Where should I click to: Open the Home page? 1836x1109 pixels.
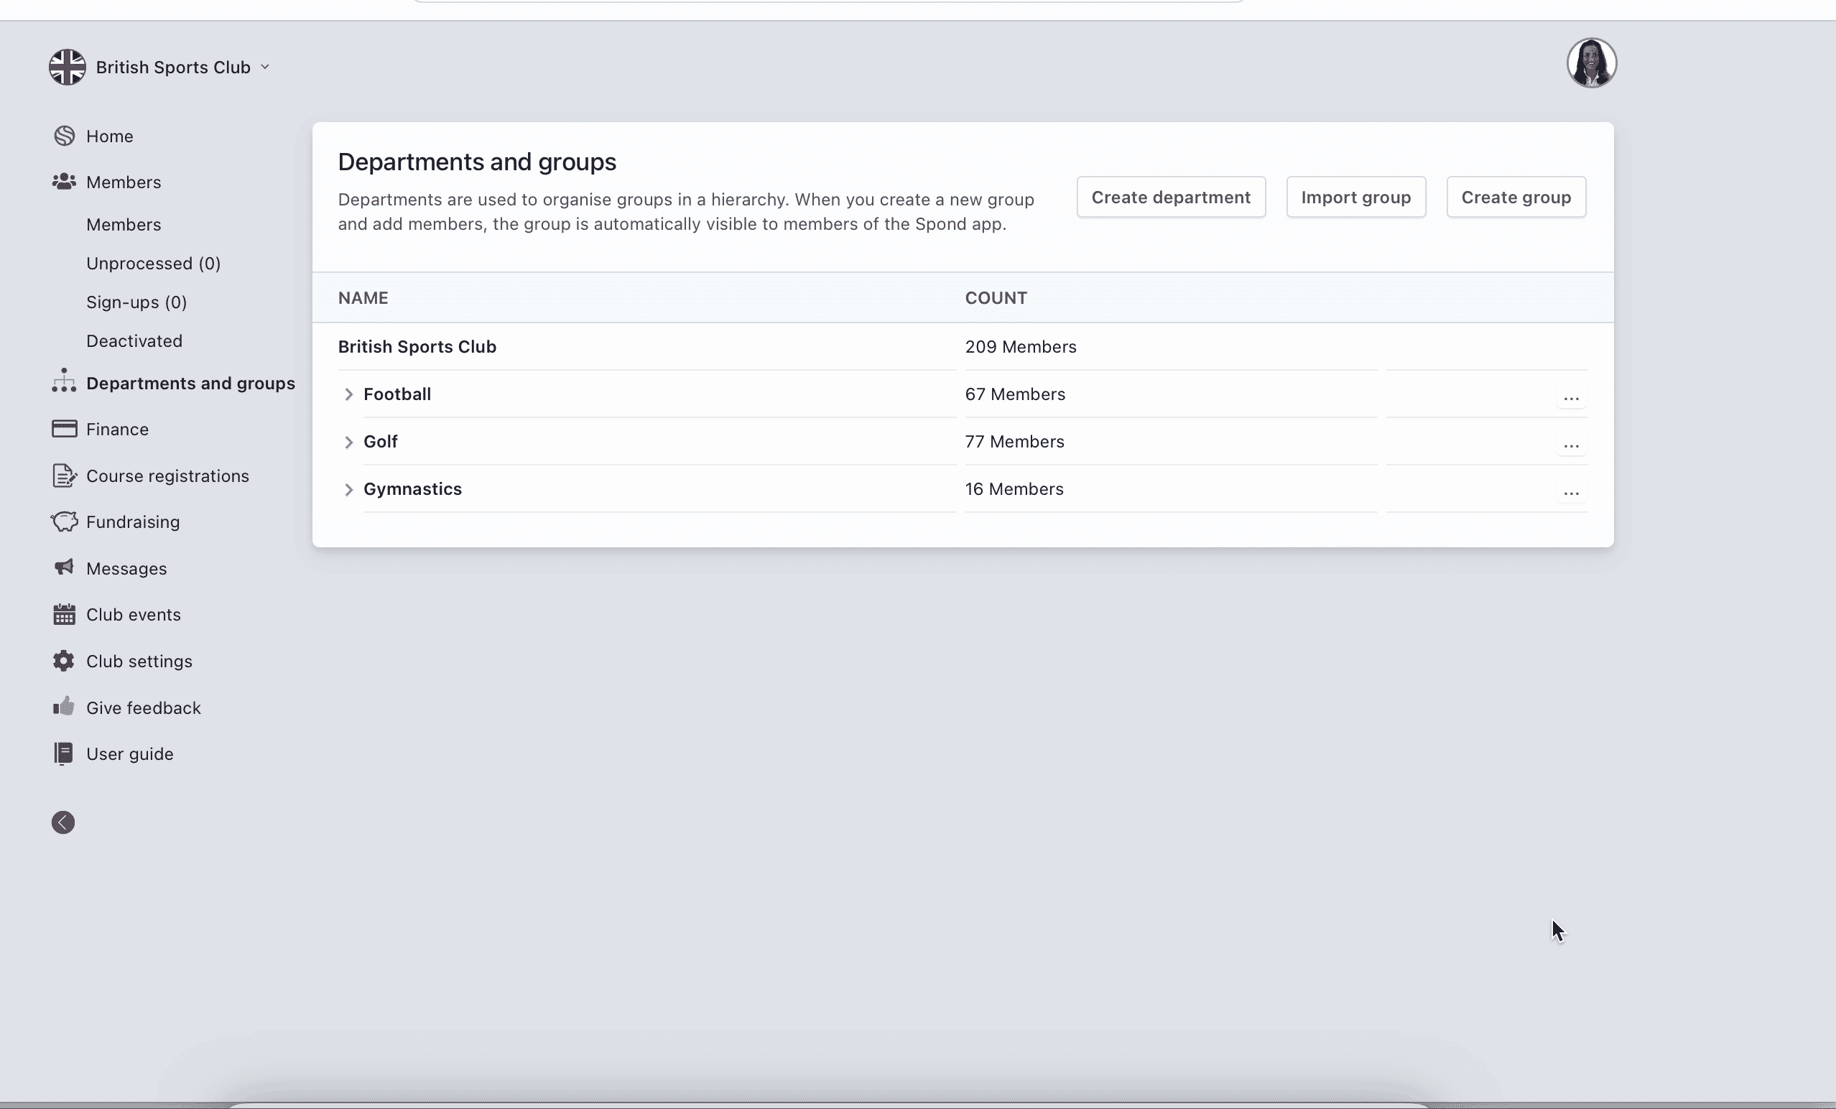(x=109, y=136)
